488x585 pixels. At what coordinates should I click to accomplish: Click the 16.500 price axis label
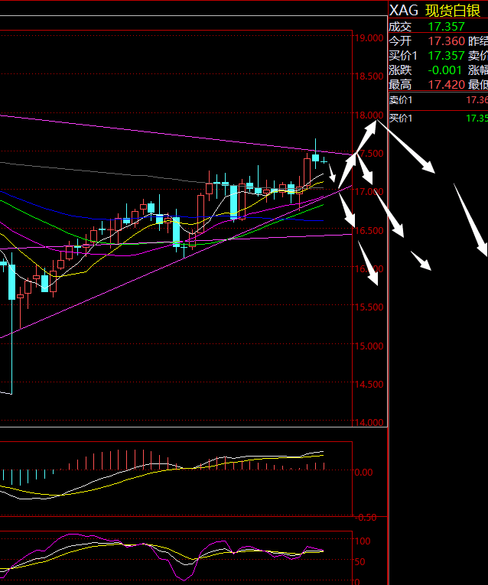point(369,231)
